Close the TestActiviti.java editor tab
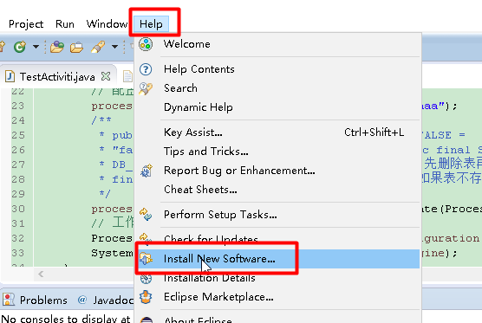This screenshot has width=482, height=323. (106, 76)
